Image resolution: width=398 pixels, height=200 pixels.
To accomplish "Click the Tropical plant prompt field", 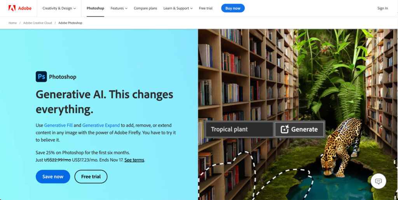I will point(239,129).
